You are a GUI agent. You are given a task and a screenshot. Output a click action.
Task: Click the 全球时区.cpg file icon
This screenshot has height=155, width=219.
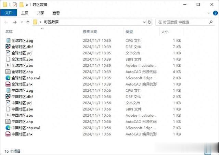tap(8, 40)
